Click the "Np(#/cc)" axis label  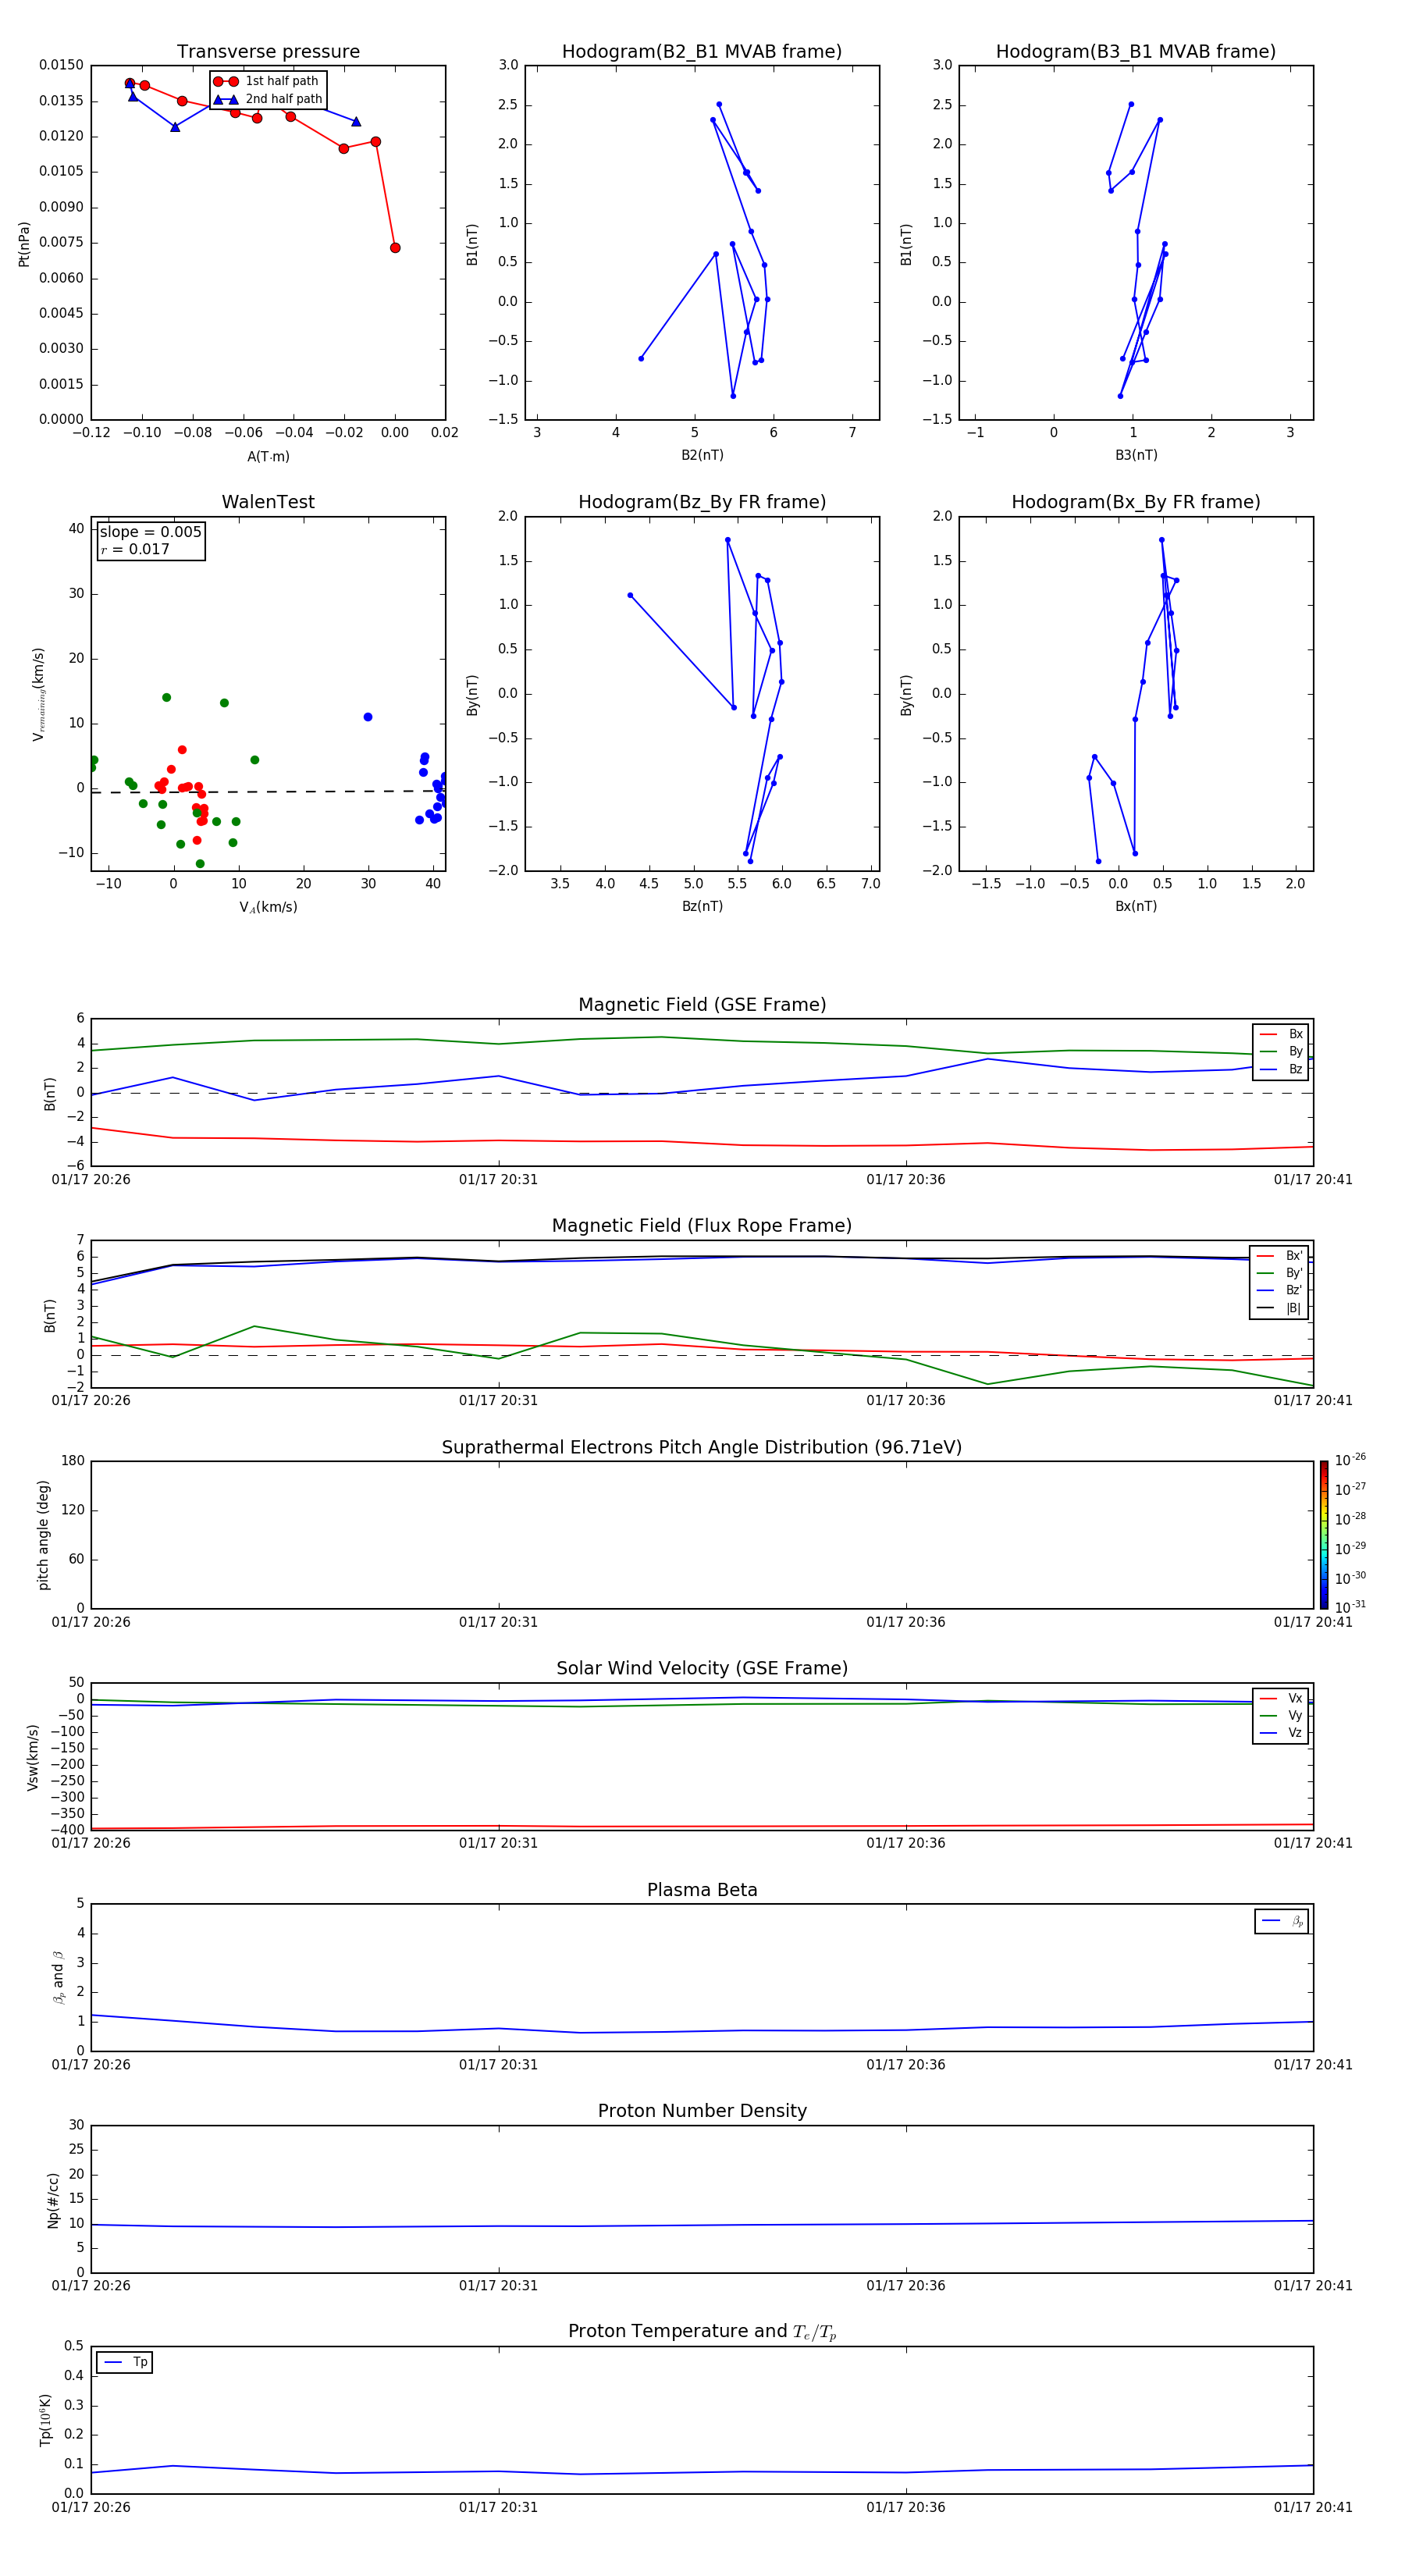tap(53, 2200)
